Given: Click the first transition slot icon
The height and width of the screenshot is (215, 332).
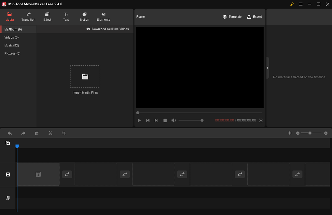Looking at the screenshot, I should click(x=67, y=174).
